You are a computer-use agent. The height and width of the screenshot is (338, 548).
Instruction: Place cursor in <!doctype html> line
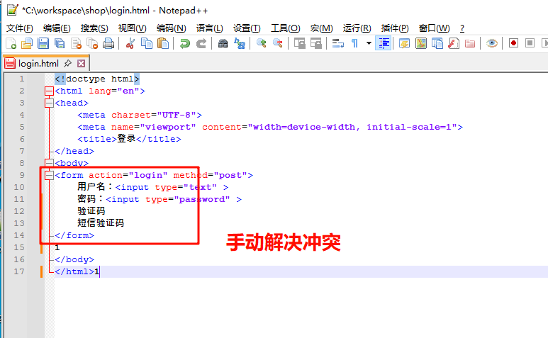tap(97, 79)
